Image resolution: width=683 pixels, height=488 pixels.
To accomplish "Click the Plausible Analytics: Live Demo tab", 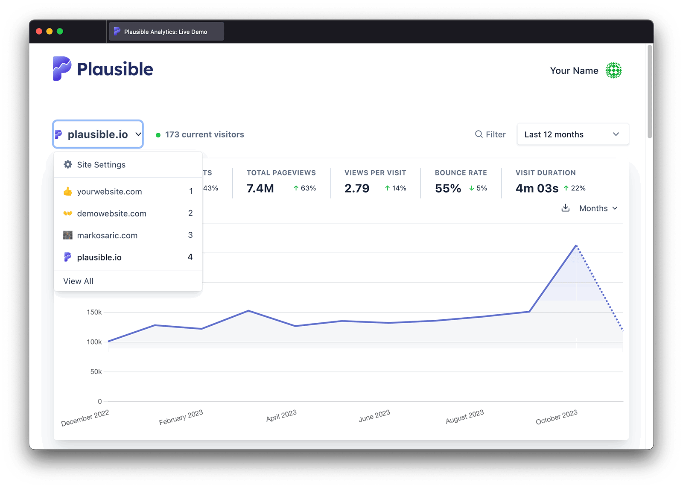I will (x=166, y=32).
